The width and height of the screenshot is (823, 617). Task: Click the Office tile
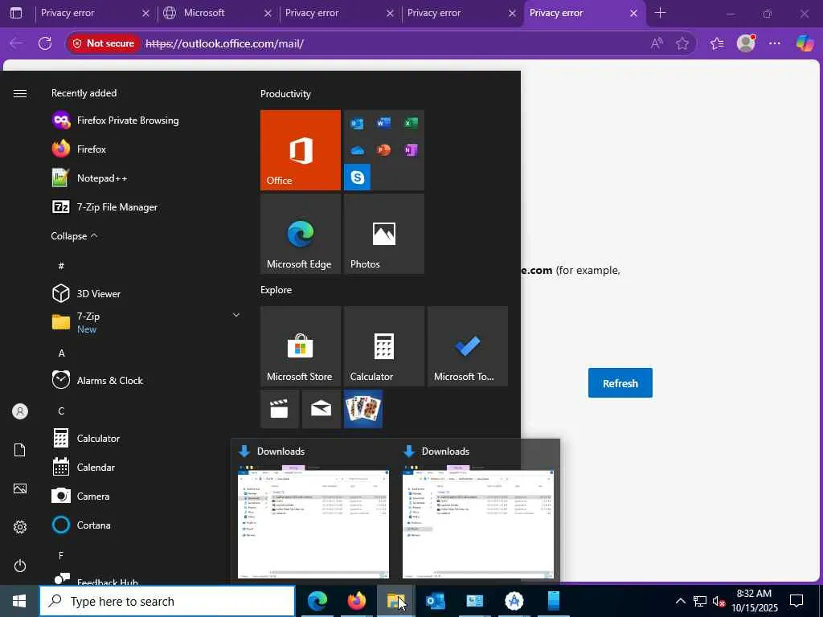[301, 150]
